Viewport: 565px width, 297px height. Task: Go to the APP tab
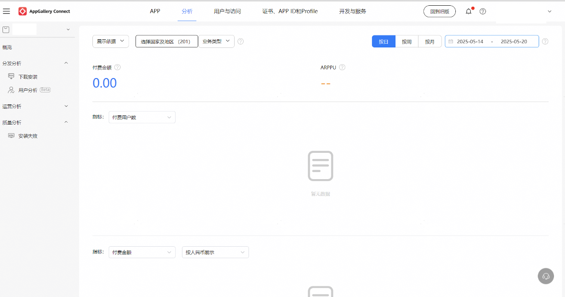tap(155, 11)
